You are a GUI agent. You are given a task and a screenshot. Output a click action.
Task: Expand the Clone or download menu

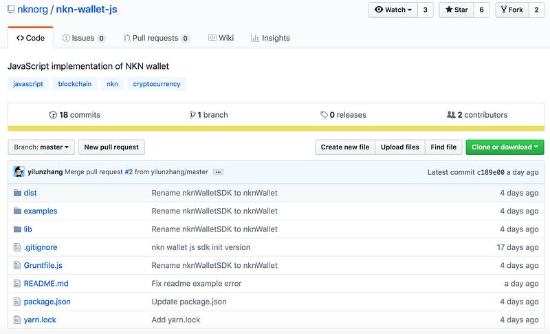pyautogui.click(x=505, y=147)
